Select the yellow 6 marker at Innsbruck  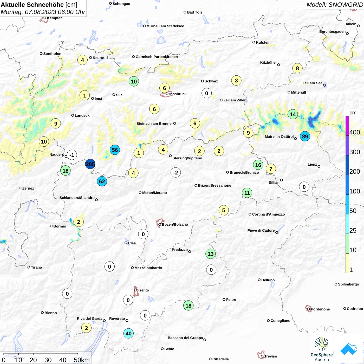[164, 88]
